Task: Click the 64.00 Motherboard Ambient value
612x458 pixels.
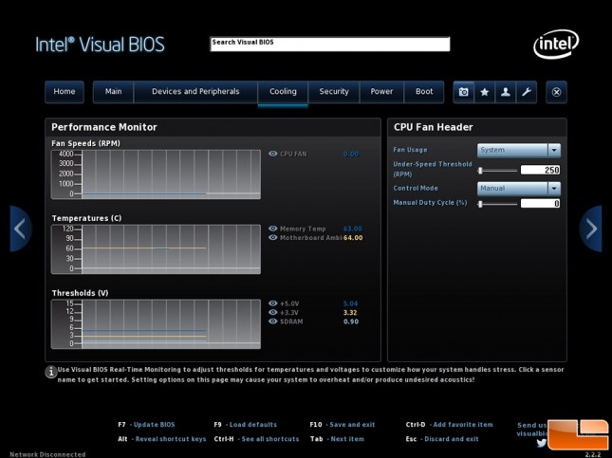Action: 353,238
